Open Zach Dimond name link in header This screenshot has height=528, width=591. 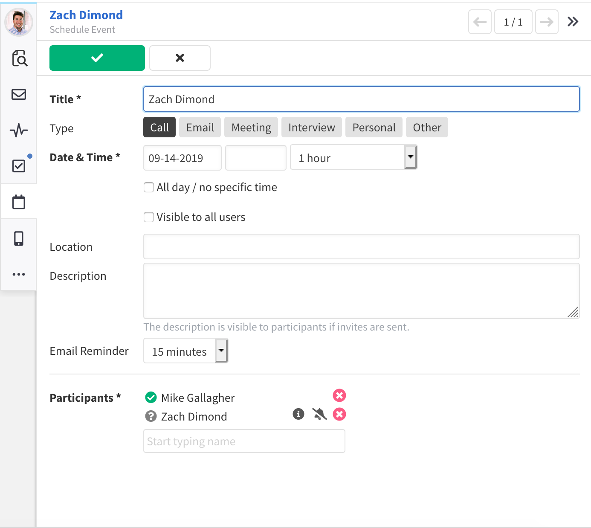pyautogui.click(x=86, y=15)
